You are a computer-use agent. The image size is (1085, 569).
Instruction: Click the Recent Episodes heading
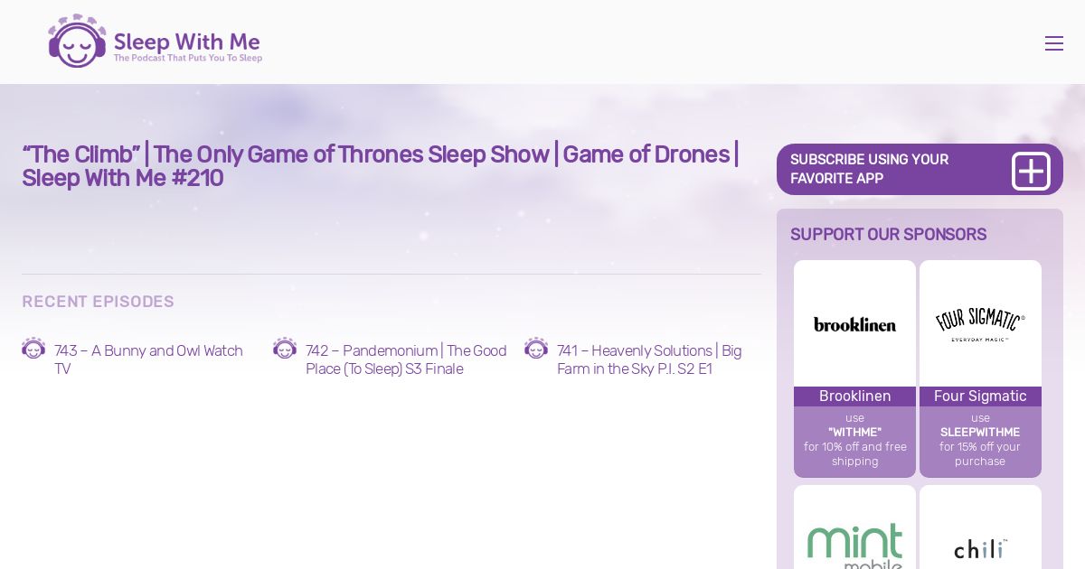point(98,302)
